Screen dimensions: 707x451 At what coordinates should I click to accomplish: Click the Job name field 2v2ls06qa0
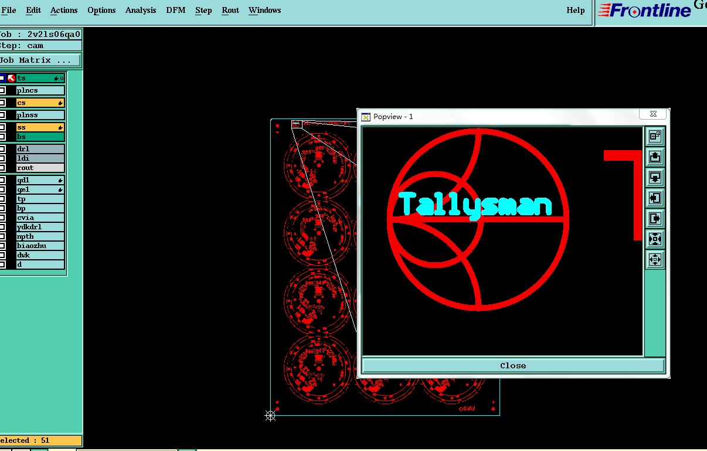point(40,35)
